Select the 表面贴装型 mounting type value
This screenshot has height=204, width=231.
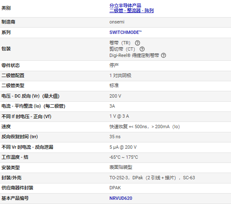(121, 168)
